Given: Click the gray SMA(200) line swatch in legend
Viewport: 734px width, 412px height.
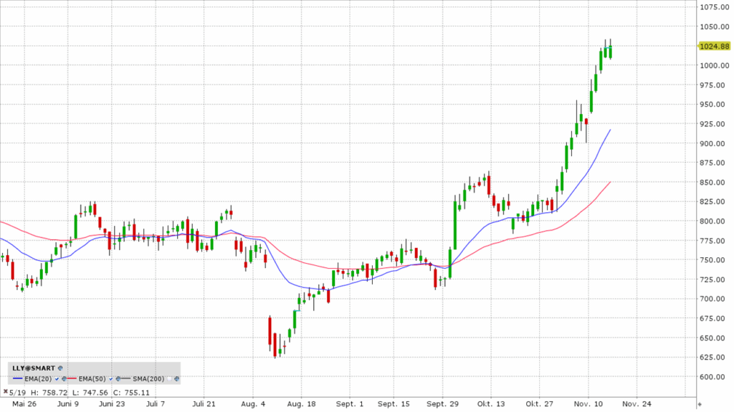Looking at the screenshot, I should 125,378.
